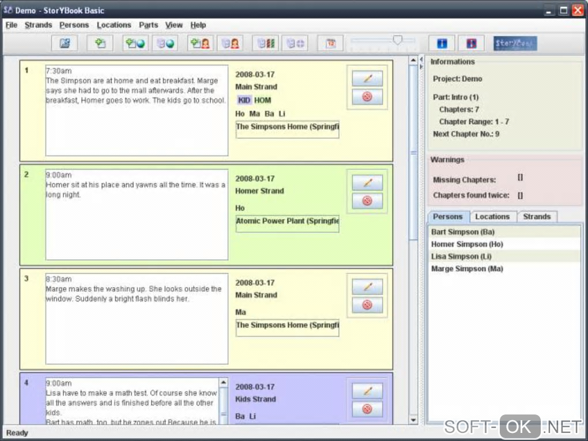Delete chapter 1 with red button
This screenshot has height=441, width=588.
(x=368, y=97)
